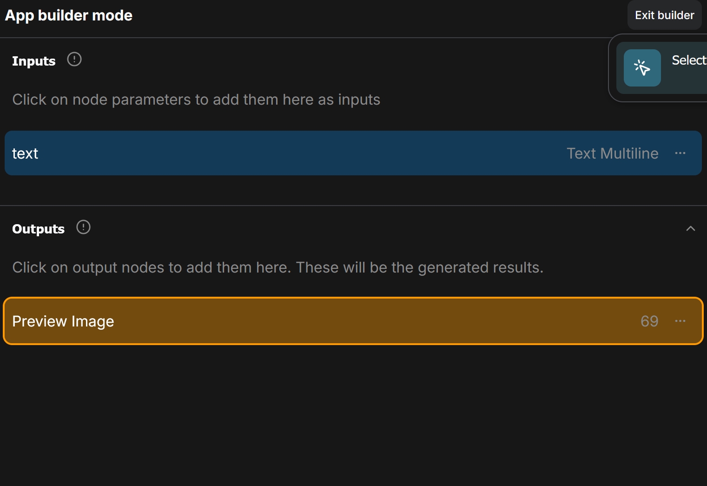Click the hint about node parameters as inputs
707x486 pixels.
click(196, 100)
